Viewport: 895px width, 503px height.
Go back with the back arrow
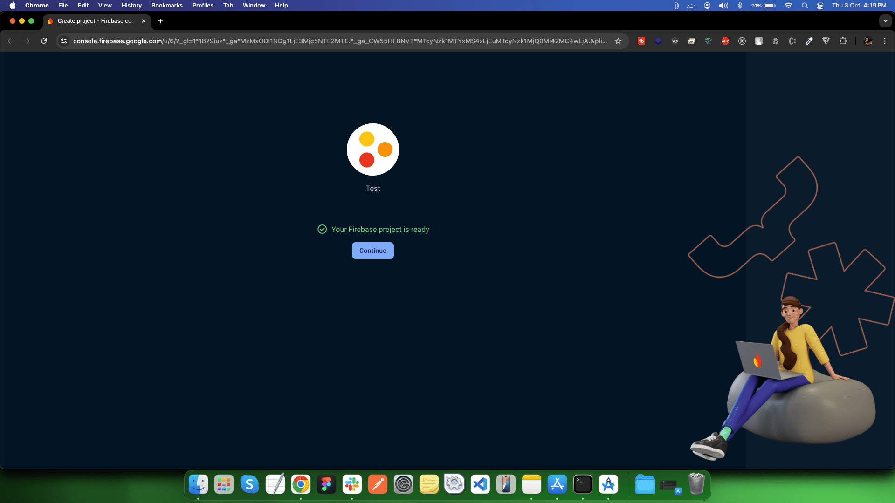[10, 41]
